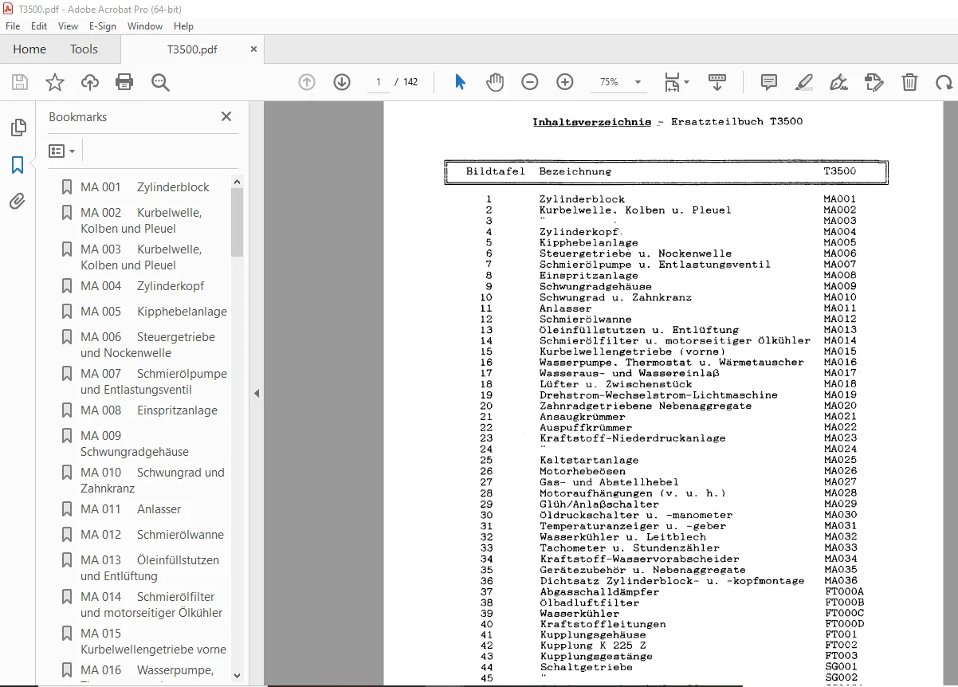Collapse the navigation pane with the arrow
This screenshot has width=958, height=687.
(257, 393)
